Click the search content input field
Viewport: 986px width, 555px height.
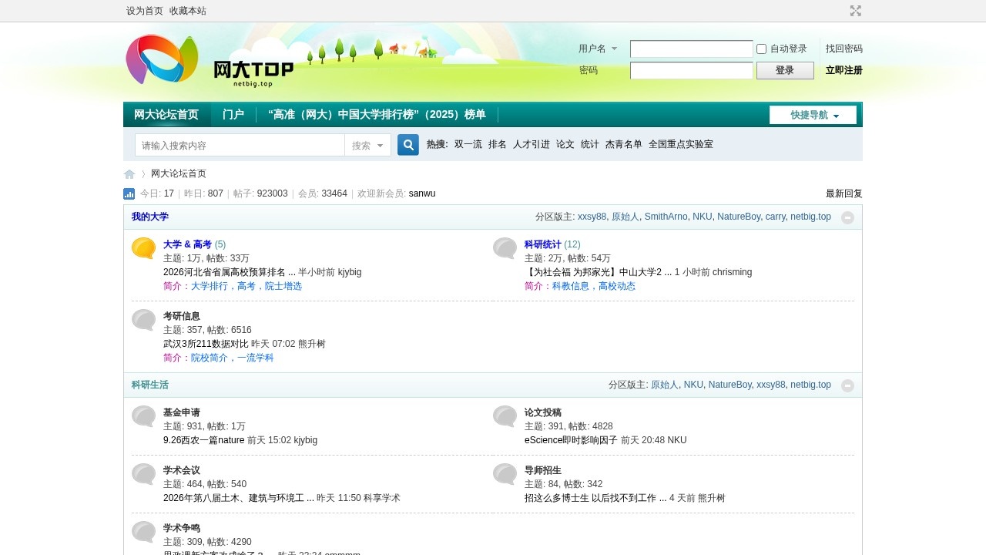click(x=240, y=146)
